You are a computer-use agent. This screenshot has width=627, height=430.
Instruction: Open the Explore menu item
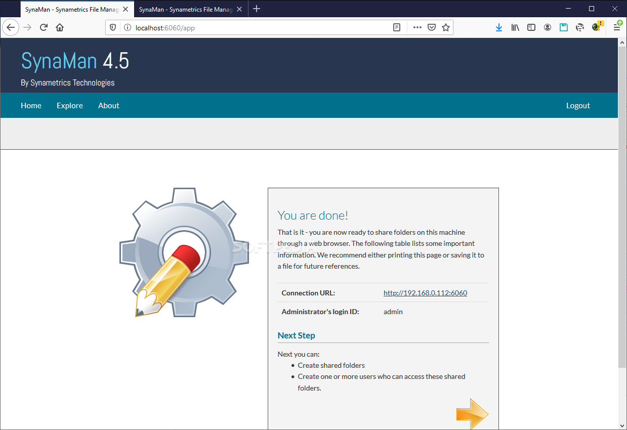(x=70, y=105)
